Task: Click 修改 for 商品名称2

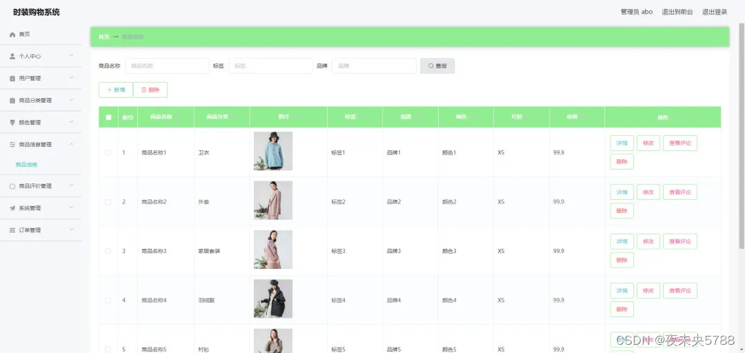Action: (x=648, y=192)
